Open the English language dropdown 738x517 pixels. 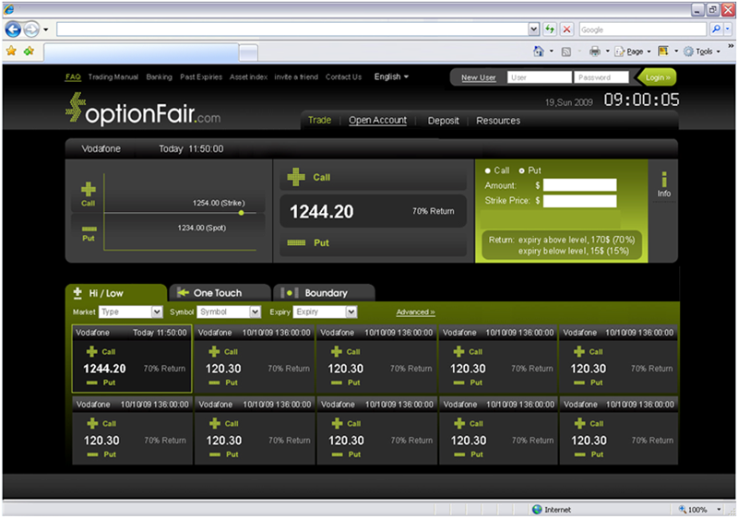point(391,76)
